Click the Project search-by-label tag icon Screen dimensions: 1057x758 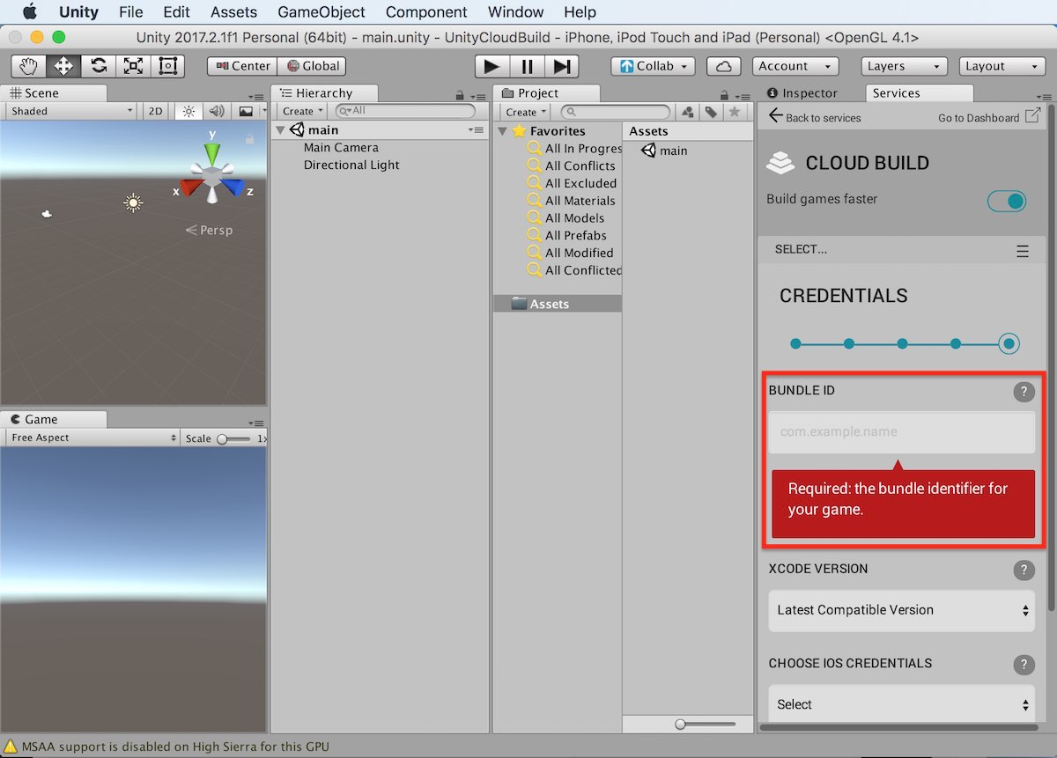[x=711, y=112]
